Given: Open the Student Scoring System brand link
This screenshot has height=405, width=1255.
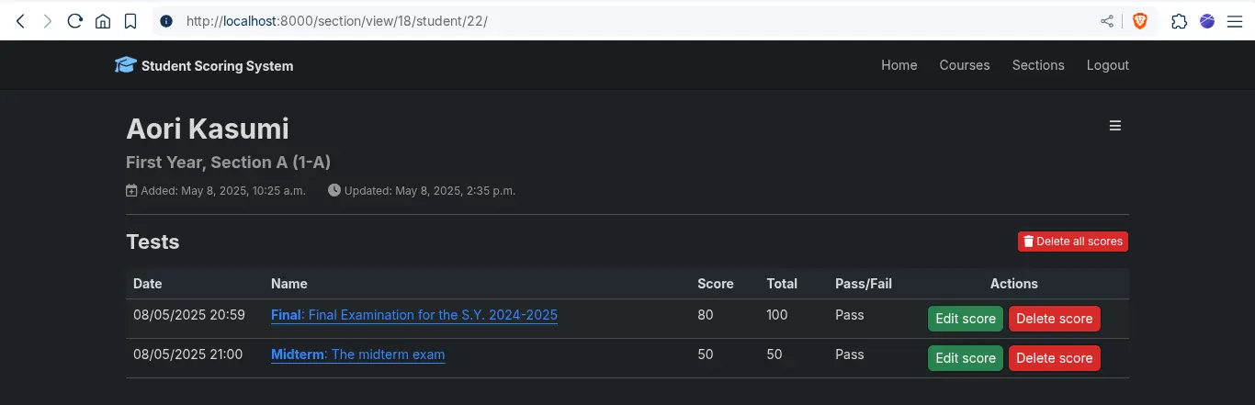Looking at the screenshot, I should [x=204, y=65].
